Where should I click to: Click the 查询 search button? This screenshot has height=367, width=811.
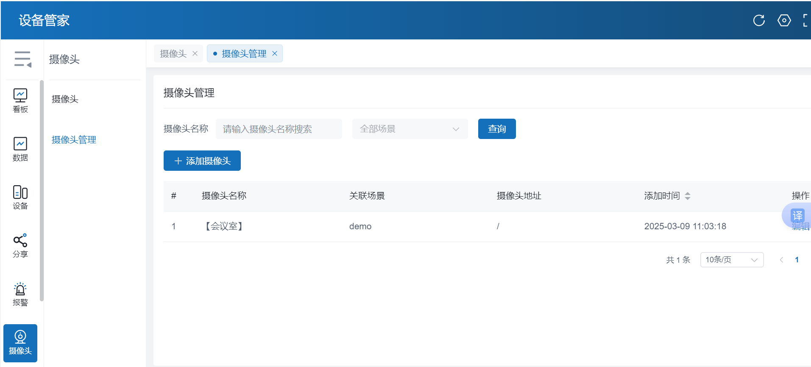496,129
